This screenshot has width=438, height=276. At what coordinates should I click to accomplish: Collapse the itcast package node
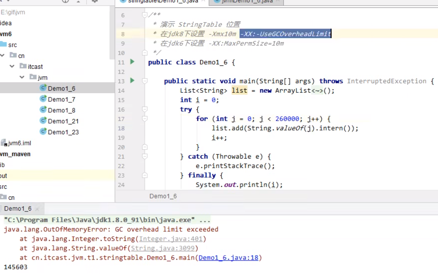(12, 66)
